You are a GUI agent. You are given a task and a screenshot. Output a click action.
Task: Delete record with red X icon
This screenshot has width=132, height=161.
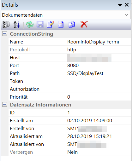[x=84, y=24]
